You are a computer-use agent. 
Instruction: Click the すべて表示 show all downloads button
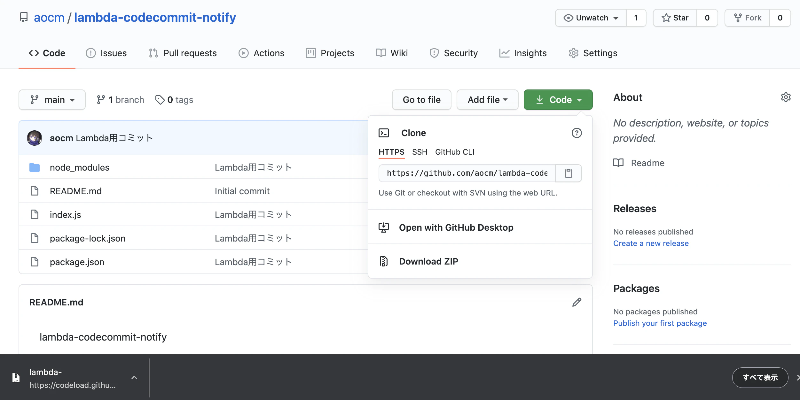click(x=760, y=378)
